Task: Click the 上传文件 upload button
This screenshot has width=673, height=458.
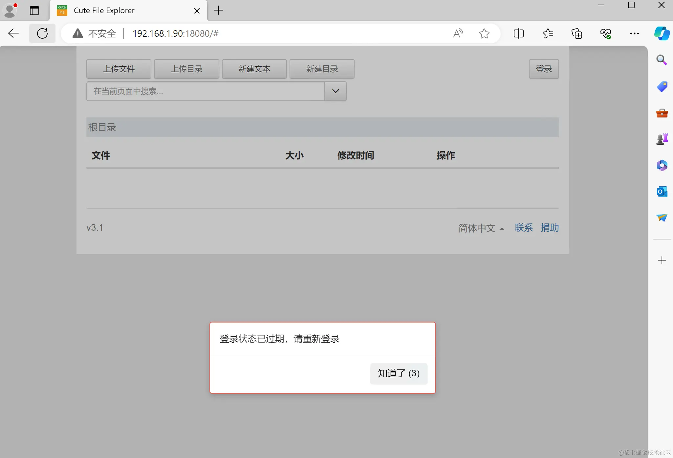Action: tap(119, 69)
